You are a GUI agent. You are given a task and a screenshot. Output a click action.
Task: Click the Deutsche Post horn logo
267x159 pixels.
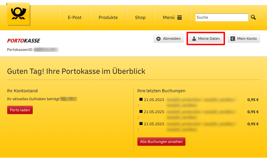tap(19, 14)
